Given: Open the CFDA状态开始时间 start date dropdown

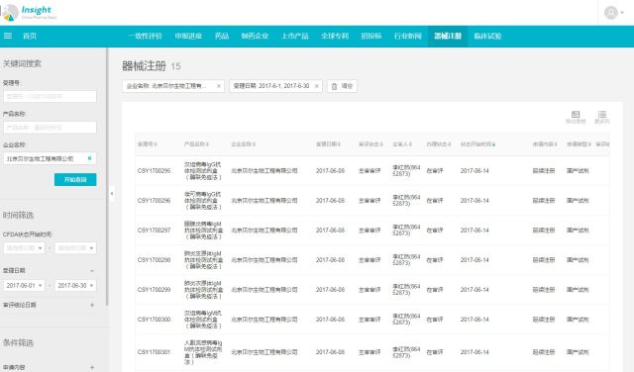Looking at the screenshot, I should tap(24, 248).
